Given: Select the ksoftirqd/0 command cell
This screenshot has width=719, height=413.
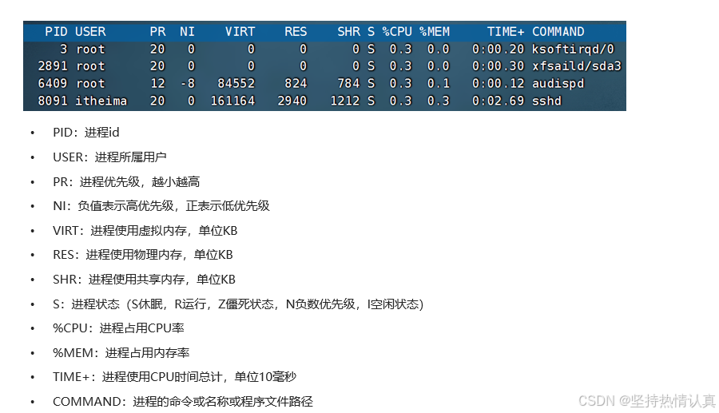Looking at the screenshot, I should (573, 49).
